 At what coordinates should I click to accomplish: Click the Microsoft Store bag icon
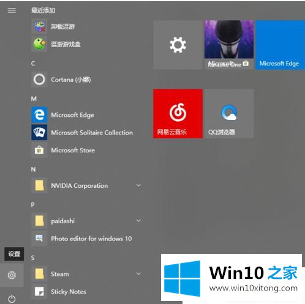pos(39,150)
